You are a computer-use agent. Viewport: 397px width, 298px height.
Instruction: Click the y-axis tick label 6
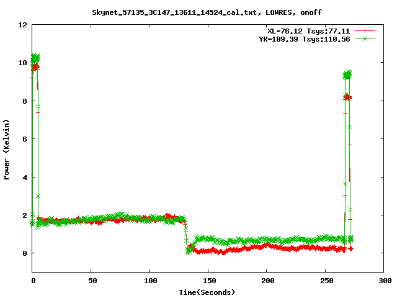click(25, 139)
